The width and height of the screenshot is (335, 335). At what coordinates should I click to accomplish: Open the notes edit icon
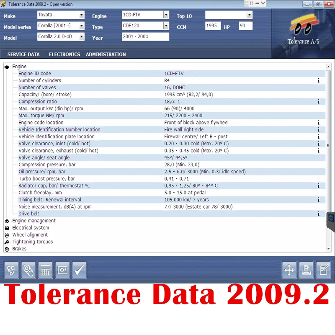pos(323,270)
